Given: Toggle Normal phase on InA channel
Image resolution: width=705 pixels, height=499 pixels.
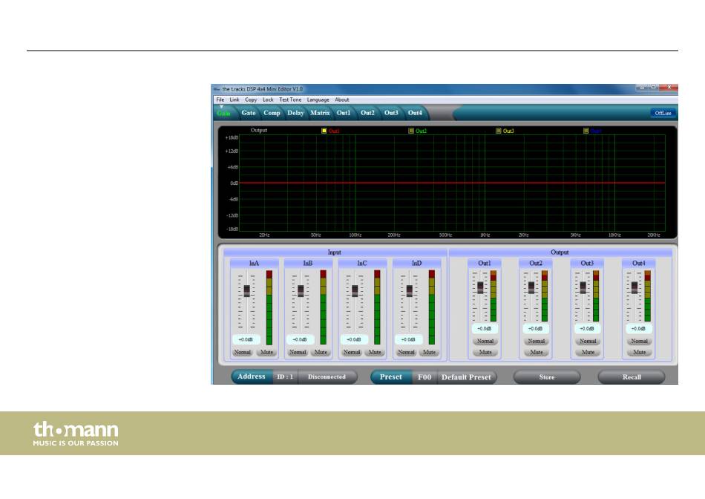Looking at the screenshot, I should click(x=243, y=352).
